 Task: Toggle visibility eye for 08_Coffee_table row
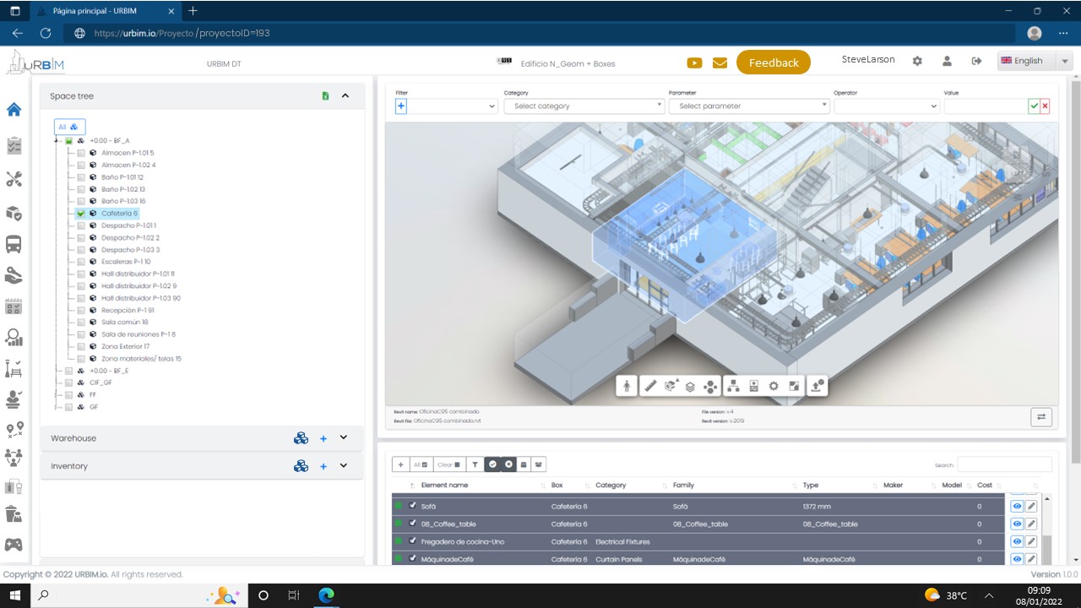(1018, 524)
